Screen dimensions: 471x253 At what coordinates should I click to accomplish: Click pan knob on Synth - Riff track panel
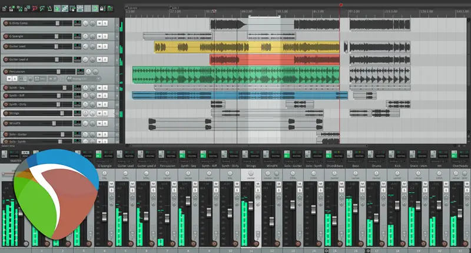coord(85,96)
